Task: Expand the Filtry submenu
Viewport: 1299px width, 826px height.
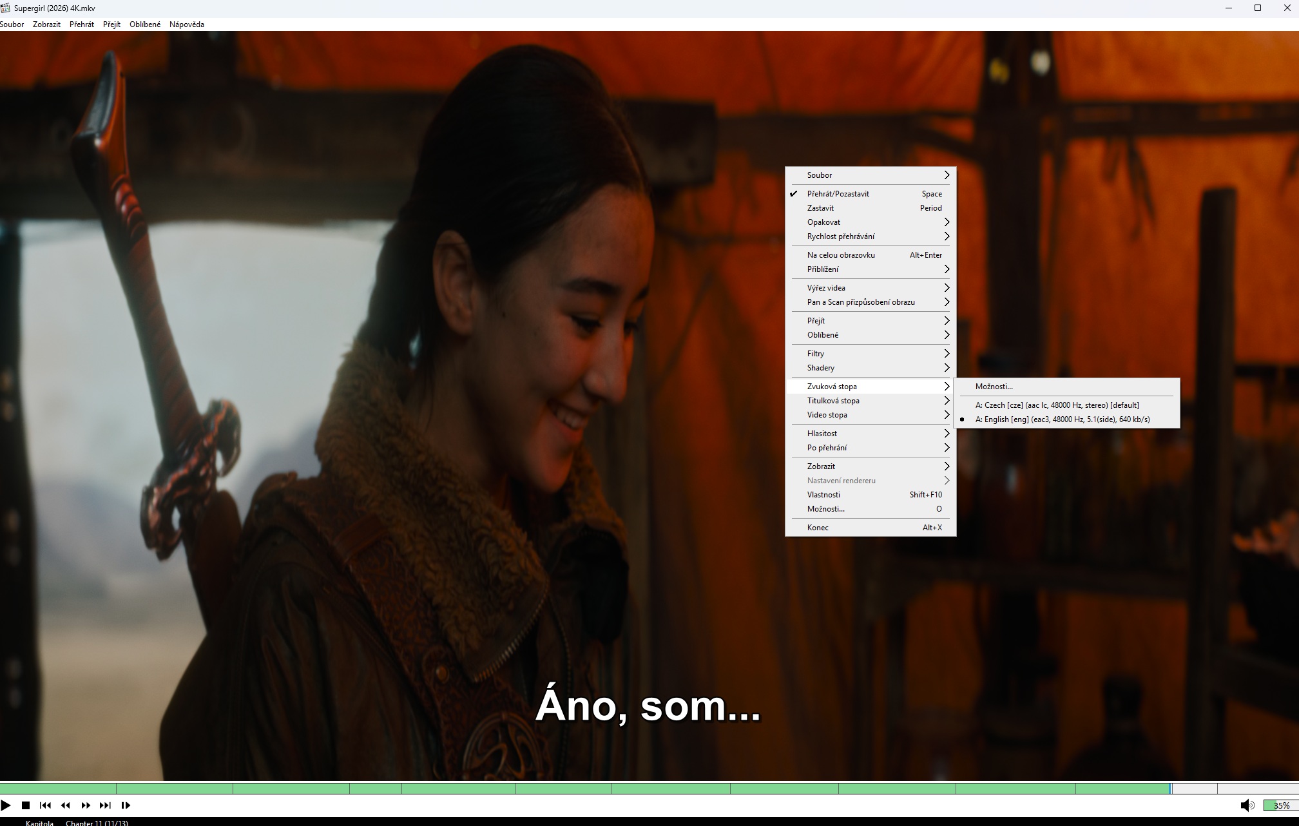Action: 871,354
